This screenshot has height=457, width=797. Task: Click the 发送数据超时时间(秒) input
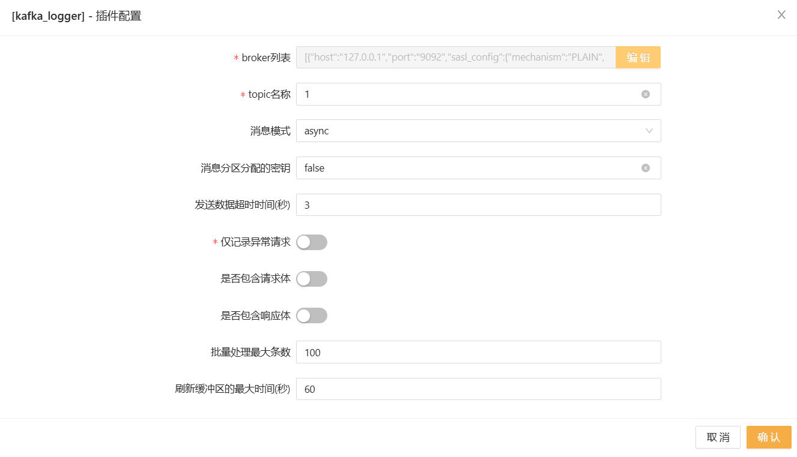tap(478, 205)
